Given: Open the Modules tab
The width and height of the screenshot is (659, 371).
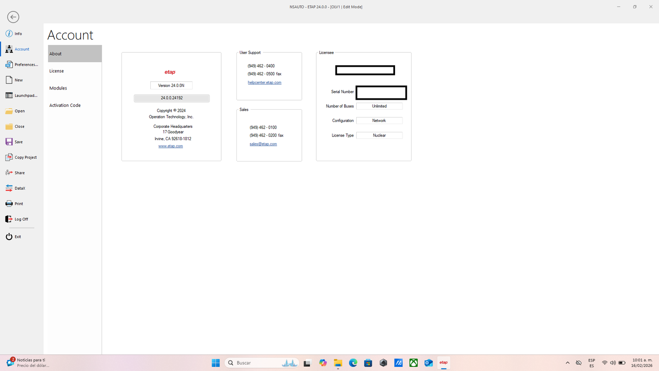Looking at the screenshot, I should [75, 88].
